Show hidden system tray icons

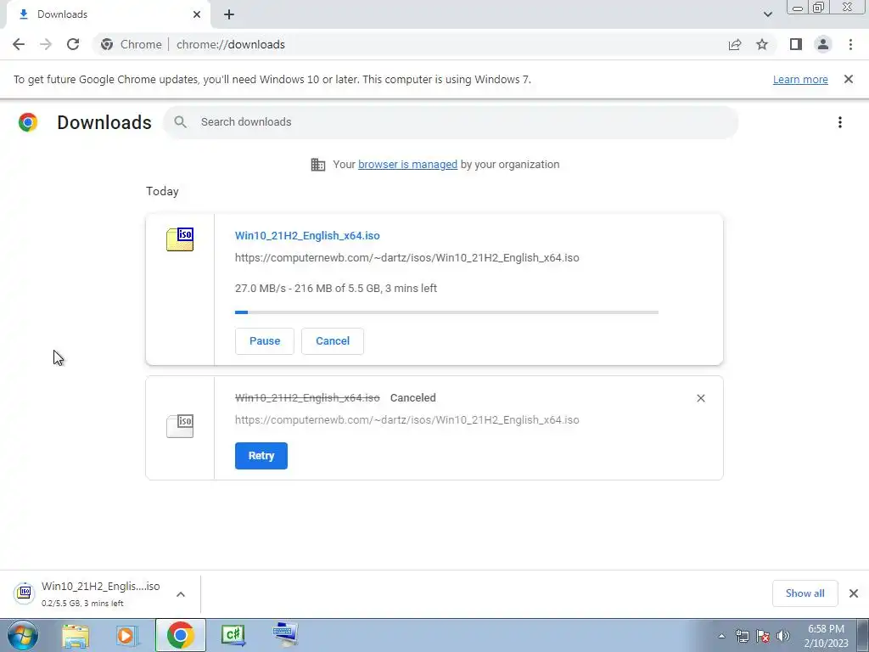(721, 637)
